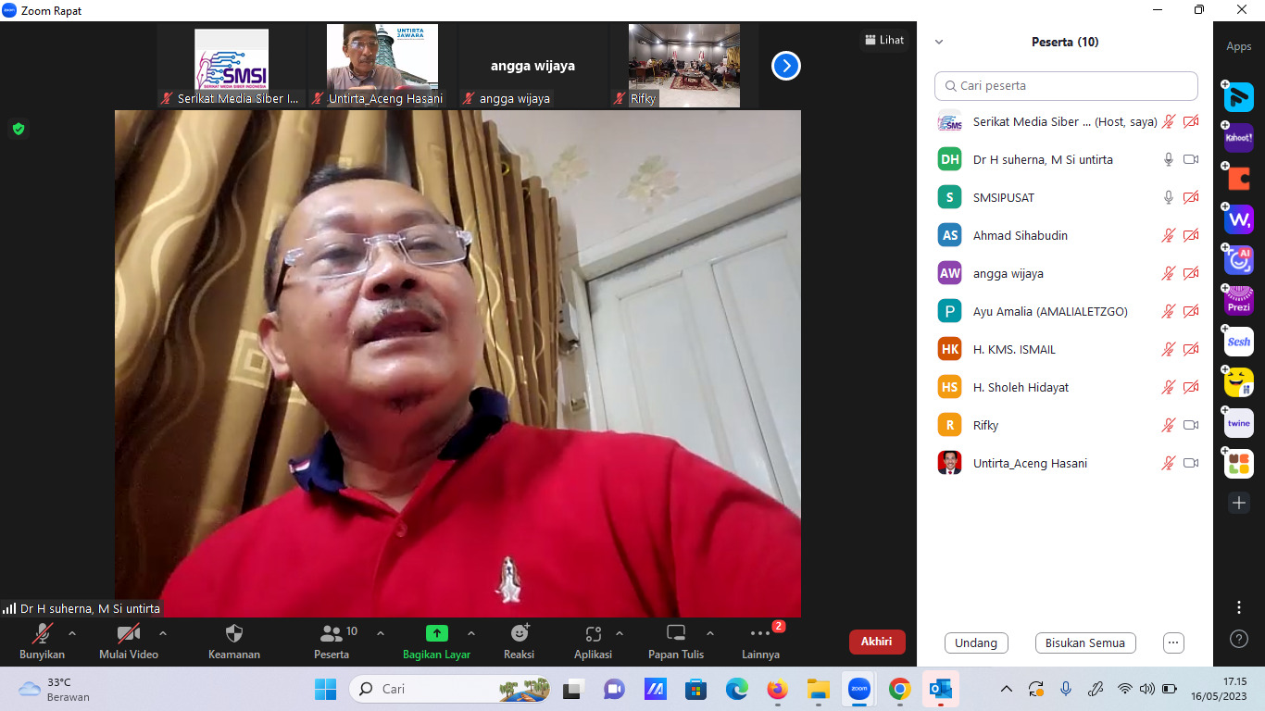Open the Reaksi emoji reactions
The width and height of the screenshot is (1265, 711).
pos(520,634)
